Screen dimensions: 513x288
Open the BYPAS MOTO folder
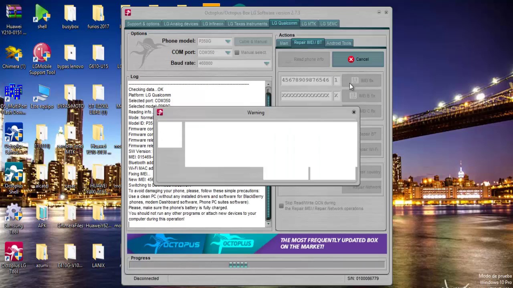[70, 97]
